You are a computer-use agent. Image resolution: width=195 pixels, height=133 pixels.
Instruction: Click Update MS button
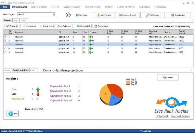[83, 26]
